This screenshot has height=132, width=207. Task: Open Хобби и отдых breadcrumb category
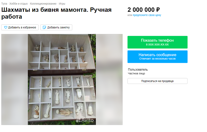18,4
